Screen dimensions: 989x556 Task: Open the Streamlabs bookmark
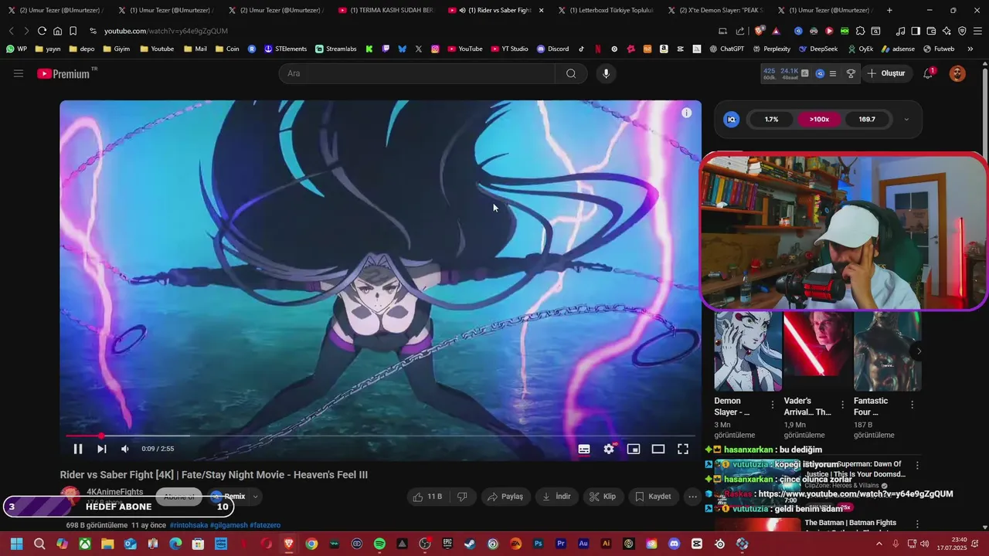click(336, 49)
